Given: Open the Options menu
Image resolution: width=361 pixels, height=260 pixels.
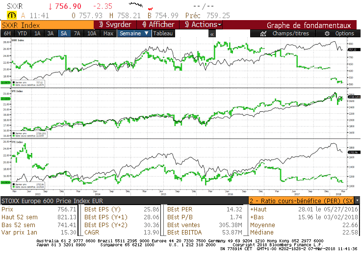Looking at the screenshot, I should [338, 34].
